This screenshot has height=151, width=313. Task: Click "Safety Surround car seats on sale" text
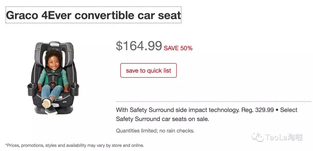click(162, 119)
